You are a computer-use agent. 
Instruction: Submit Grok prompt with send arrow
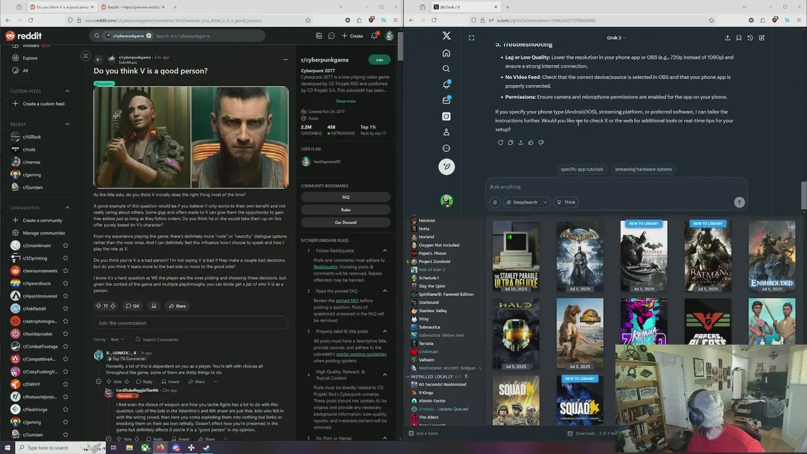pos(739,202)
